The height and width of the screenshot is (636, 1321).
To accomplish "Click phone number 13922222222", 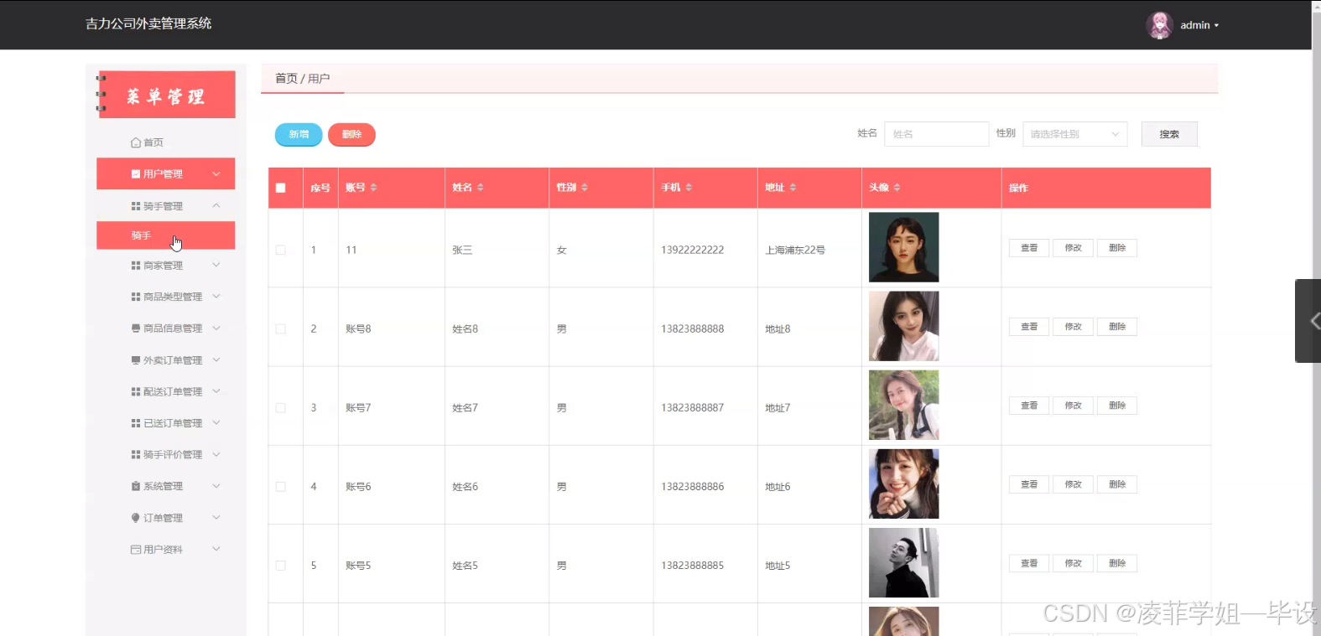I will [692, 250].
